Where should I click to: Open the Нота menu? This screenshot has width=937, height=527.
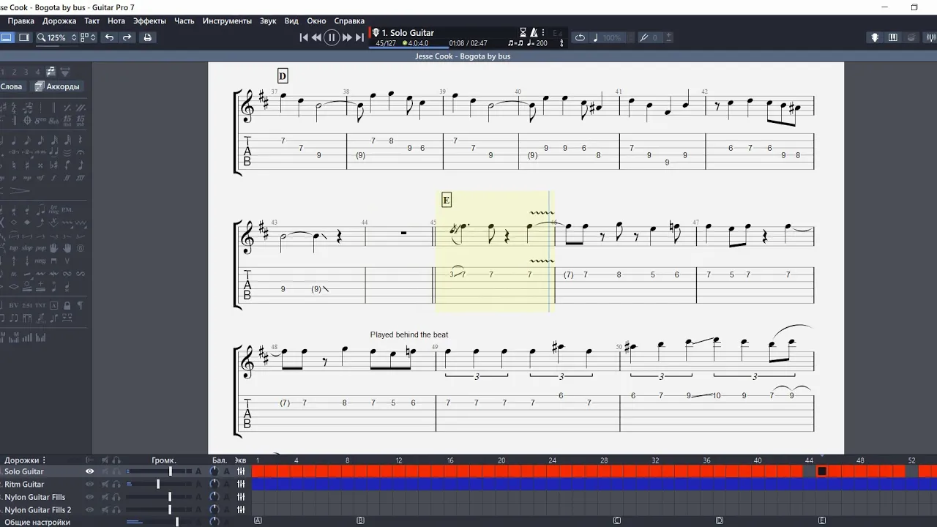116,21
